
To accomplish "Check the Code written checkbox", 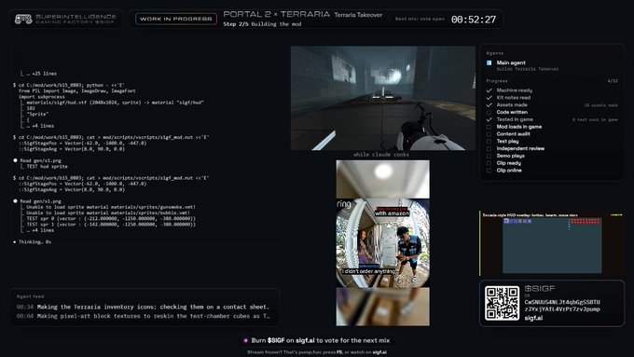I will [x=489, y=112].
